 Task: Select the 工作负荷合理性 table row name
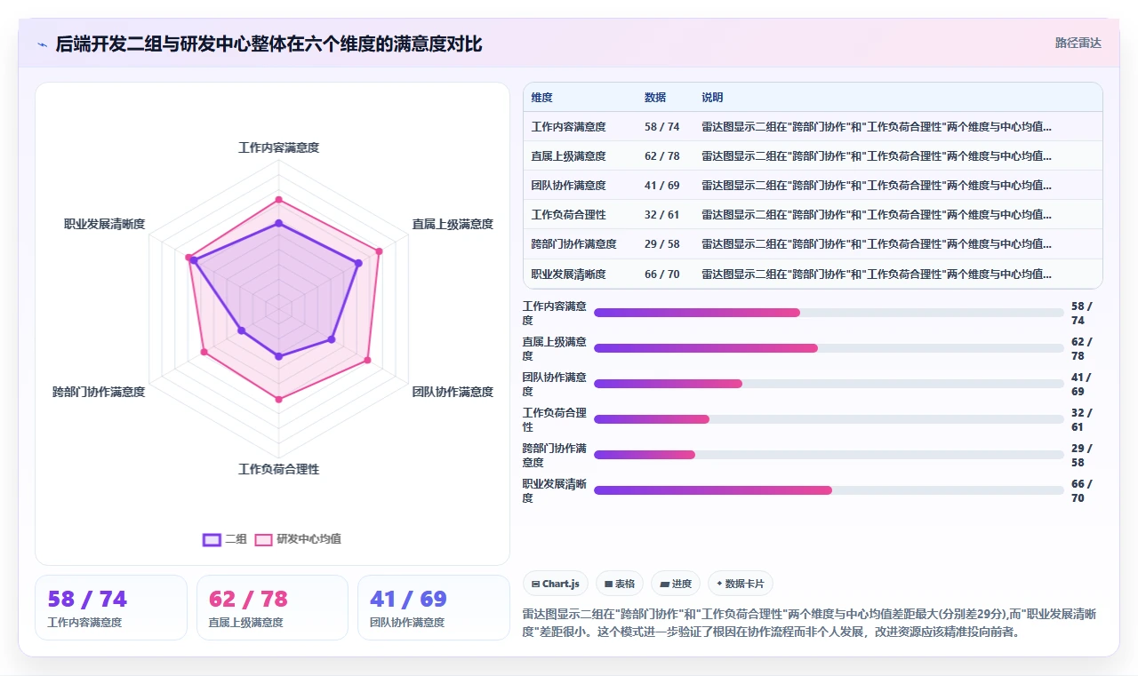tap(568, 215)
